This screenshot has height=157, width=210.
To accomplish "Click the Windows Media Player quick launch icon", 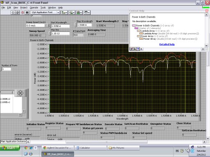I will (x=31, y=154).
